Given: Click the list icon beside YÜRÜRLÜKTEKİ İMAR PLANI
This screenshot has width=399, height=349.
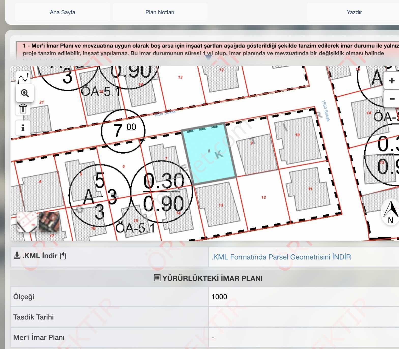Looking at the screenshot, I should pyautogui.click(x=157, y=278).
